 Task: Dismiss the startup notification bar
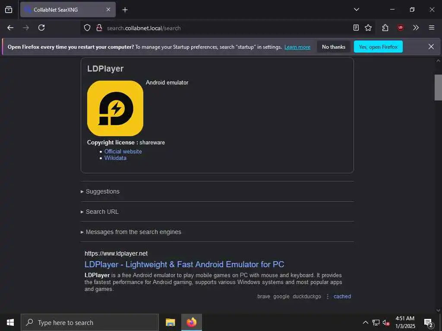pos(431,47)
